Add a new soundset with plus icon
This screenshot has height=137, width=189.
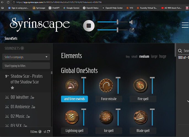click(x=22, y=48)
